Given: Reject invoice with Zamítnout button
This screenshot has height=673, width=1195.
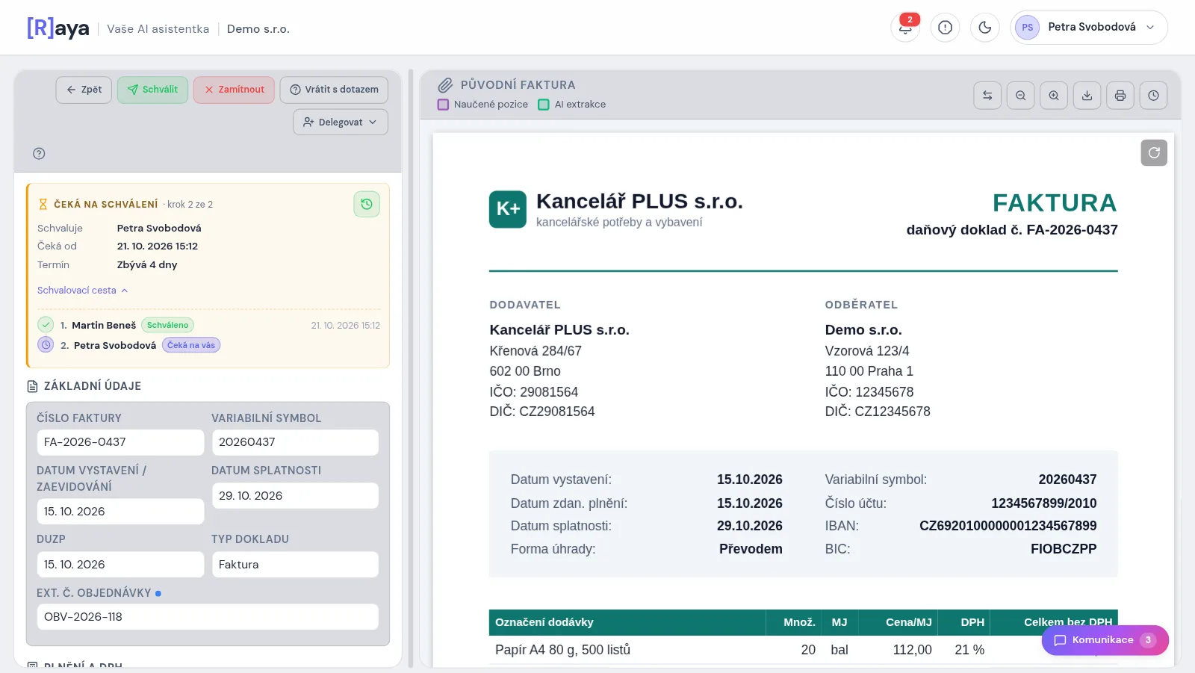Looking at the screenshot, I should click(x=235, y=90).
